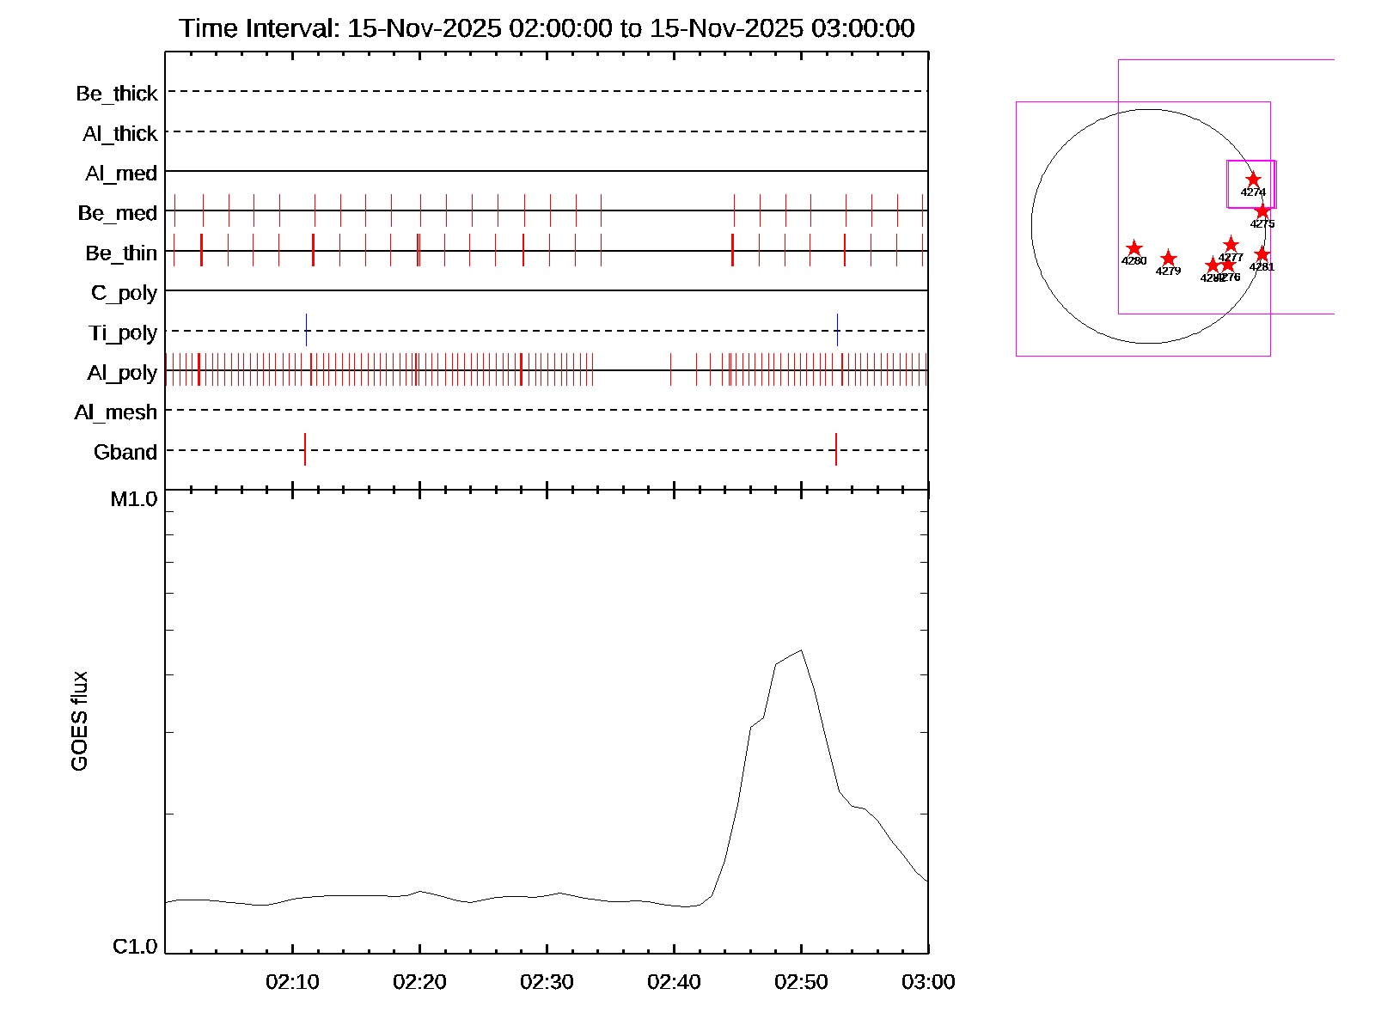Image resolution: width=1375 pixels, height=1031 pixels.
Task: Click the Be_thin filter label
Action: click(121, 253)
